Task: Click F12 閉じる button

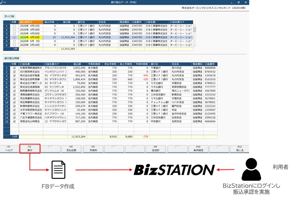Action: click(240, 149)
